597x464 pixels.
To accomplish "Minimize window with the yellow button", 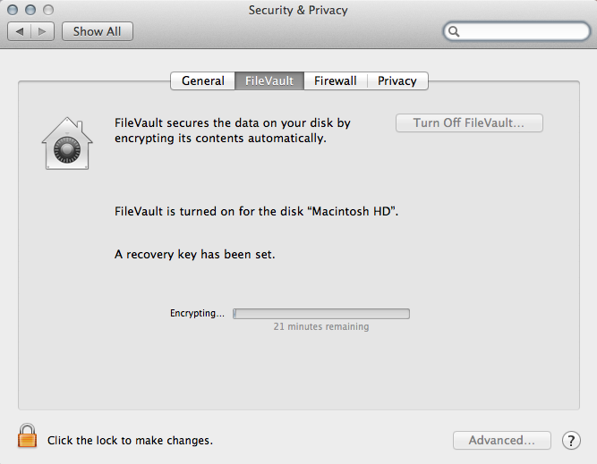I will click(x=30, y=10).
